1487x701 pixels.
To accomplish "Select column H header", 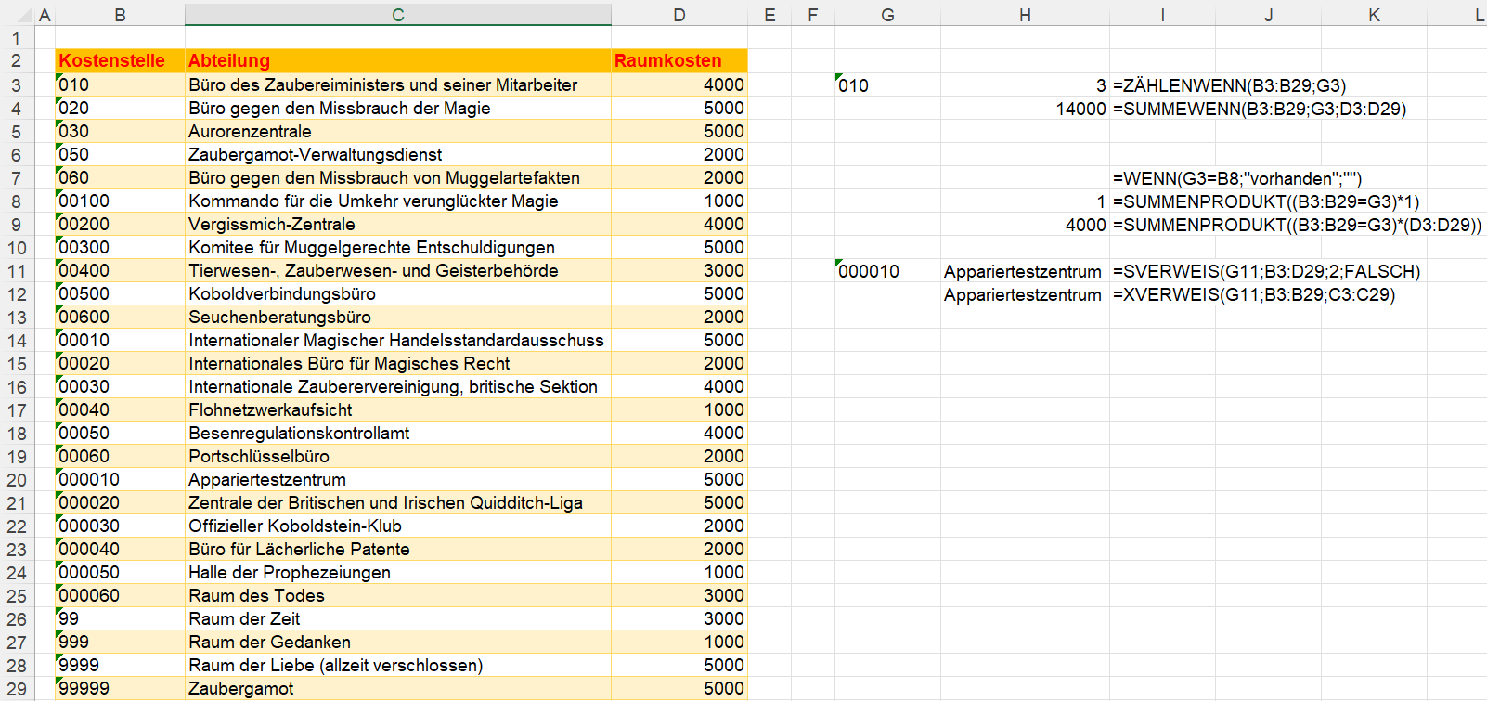I will 1025,15.
